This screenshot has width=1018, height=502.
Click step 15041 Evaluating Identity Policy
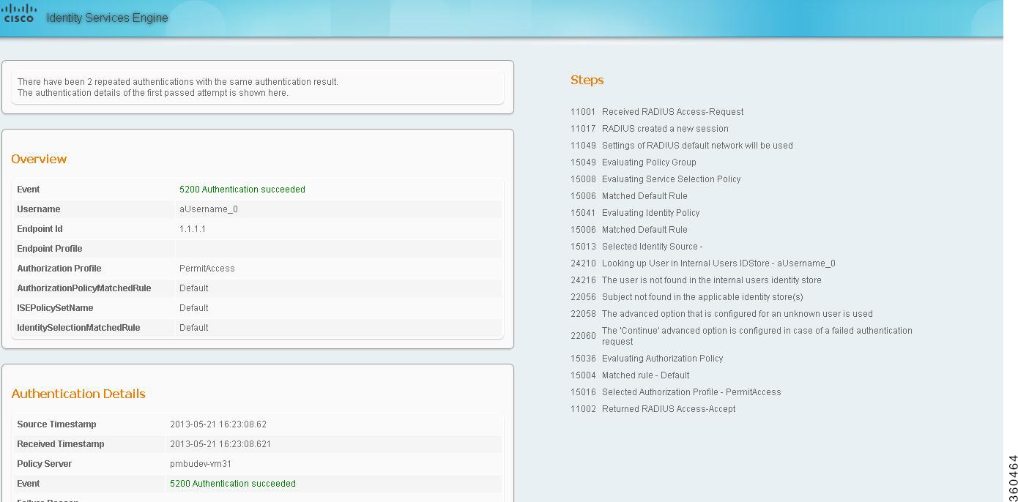635,213
